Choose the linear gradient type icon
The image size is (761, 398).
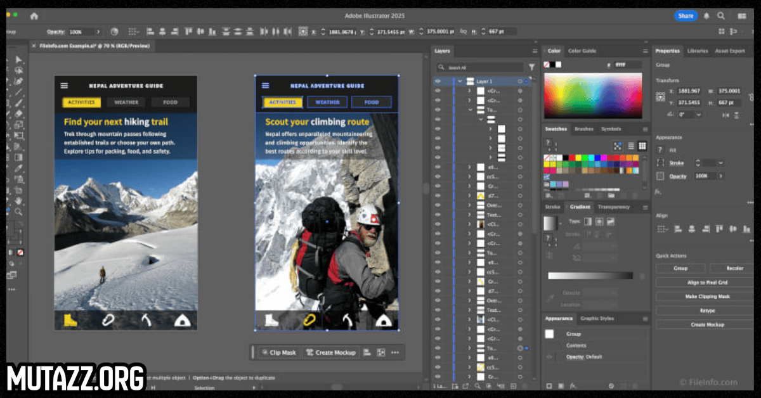(587, 221)
